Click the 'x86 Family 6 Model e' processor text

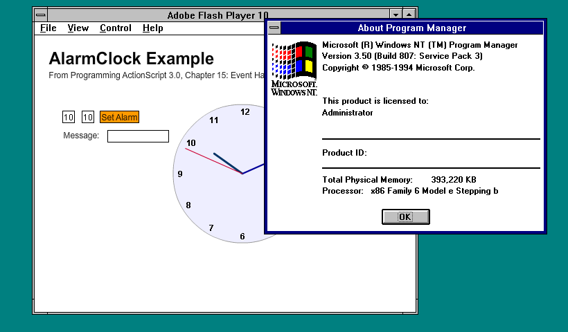coord(434,191)
